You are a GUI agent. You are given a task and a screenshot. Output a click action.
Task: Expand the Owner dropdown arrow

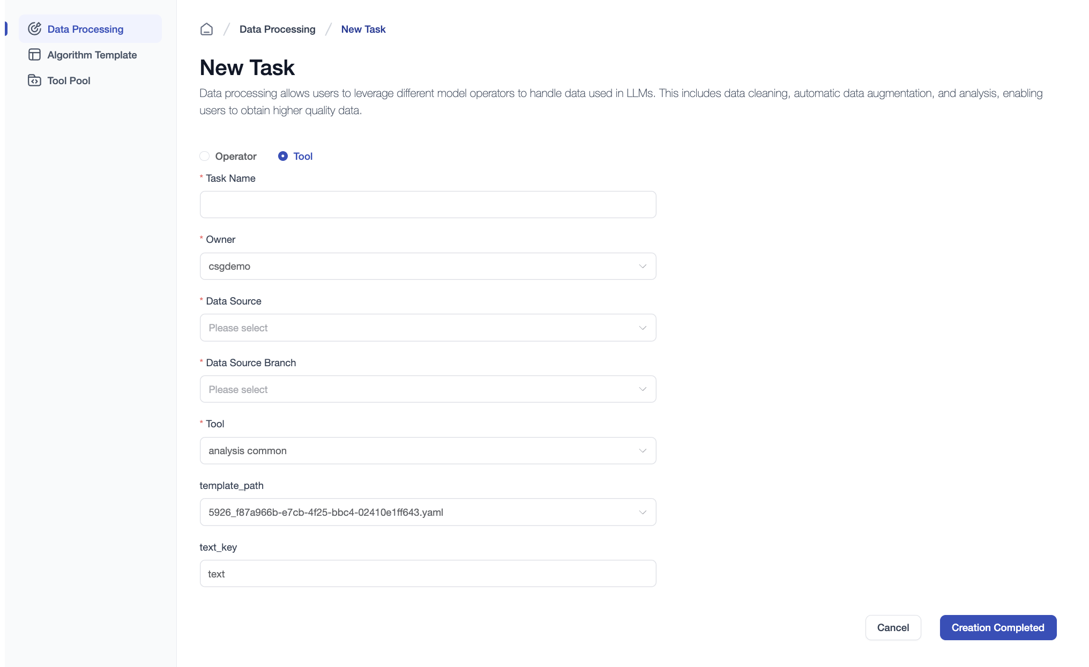(x=643, y=266)
